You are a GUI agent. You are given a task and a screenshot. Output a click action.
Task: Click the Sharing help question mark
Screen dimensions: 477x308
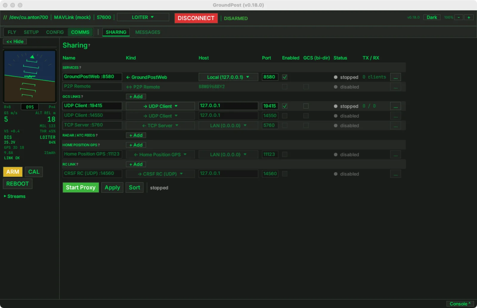coord(89,46)
